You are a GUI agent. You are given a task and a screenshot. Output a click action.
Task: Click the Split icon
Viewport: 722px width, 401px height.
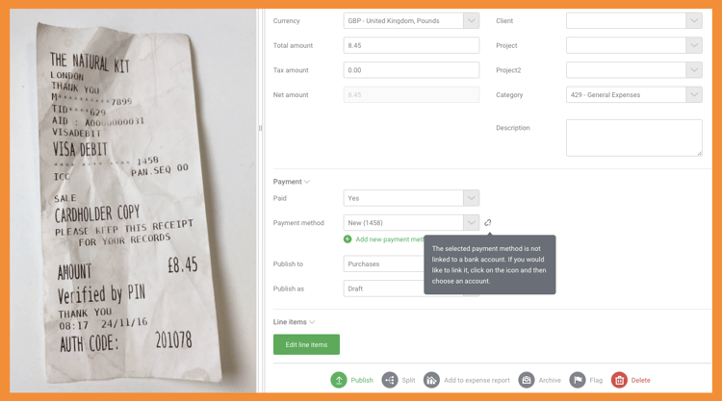click(x=390, y=380)
